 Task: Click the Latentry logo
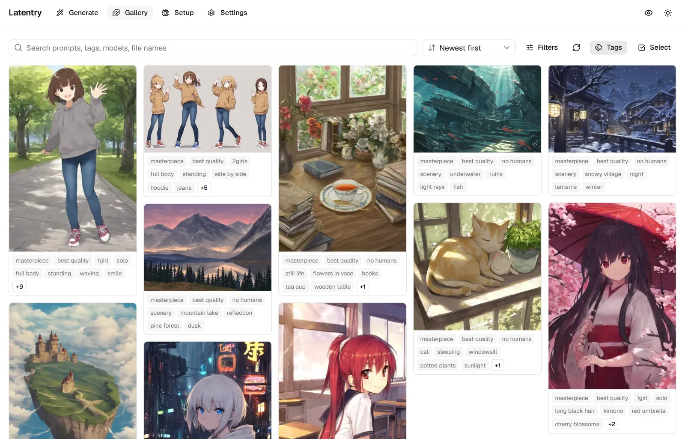pyautogui.click(x=25, y=13)
